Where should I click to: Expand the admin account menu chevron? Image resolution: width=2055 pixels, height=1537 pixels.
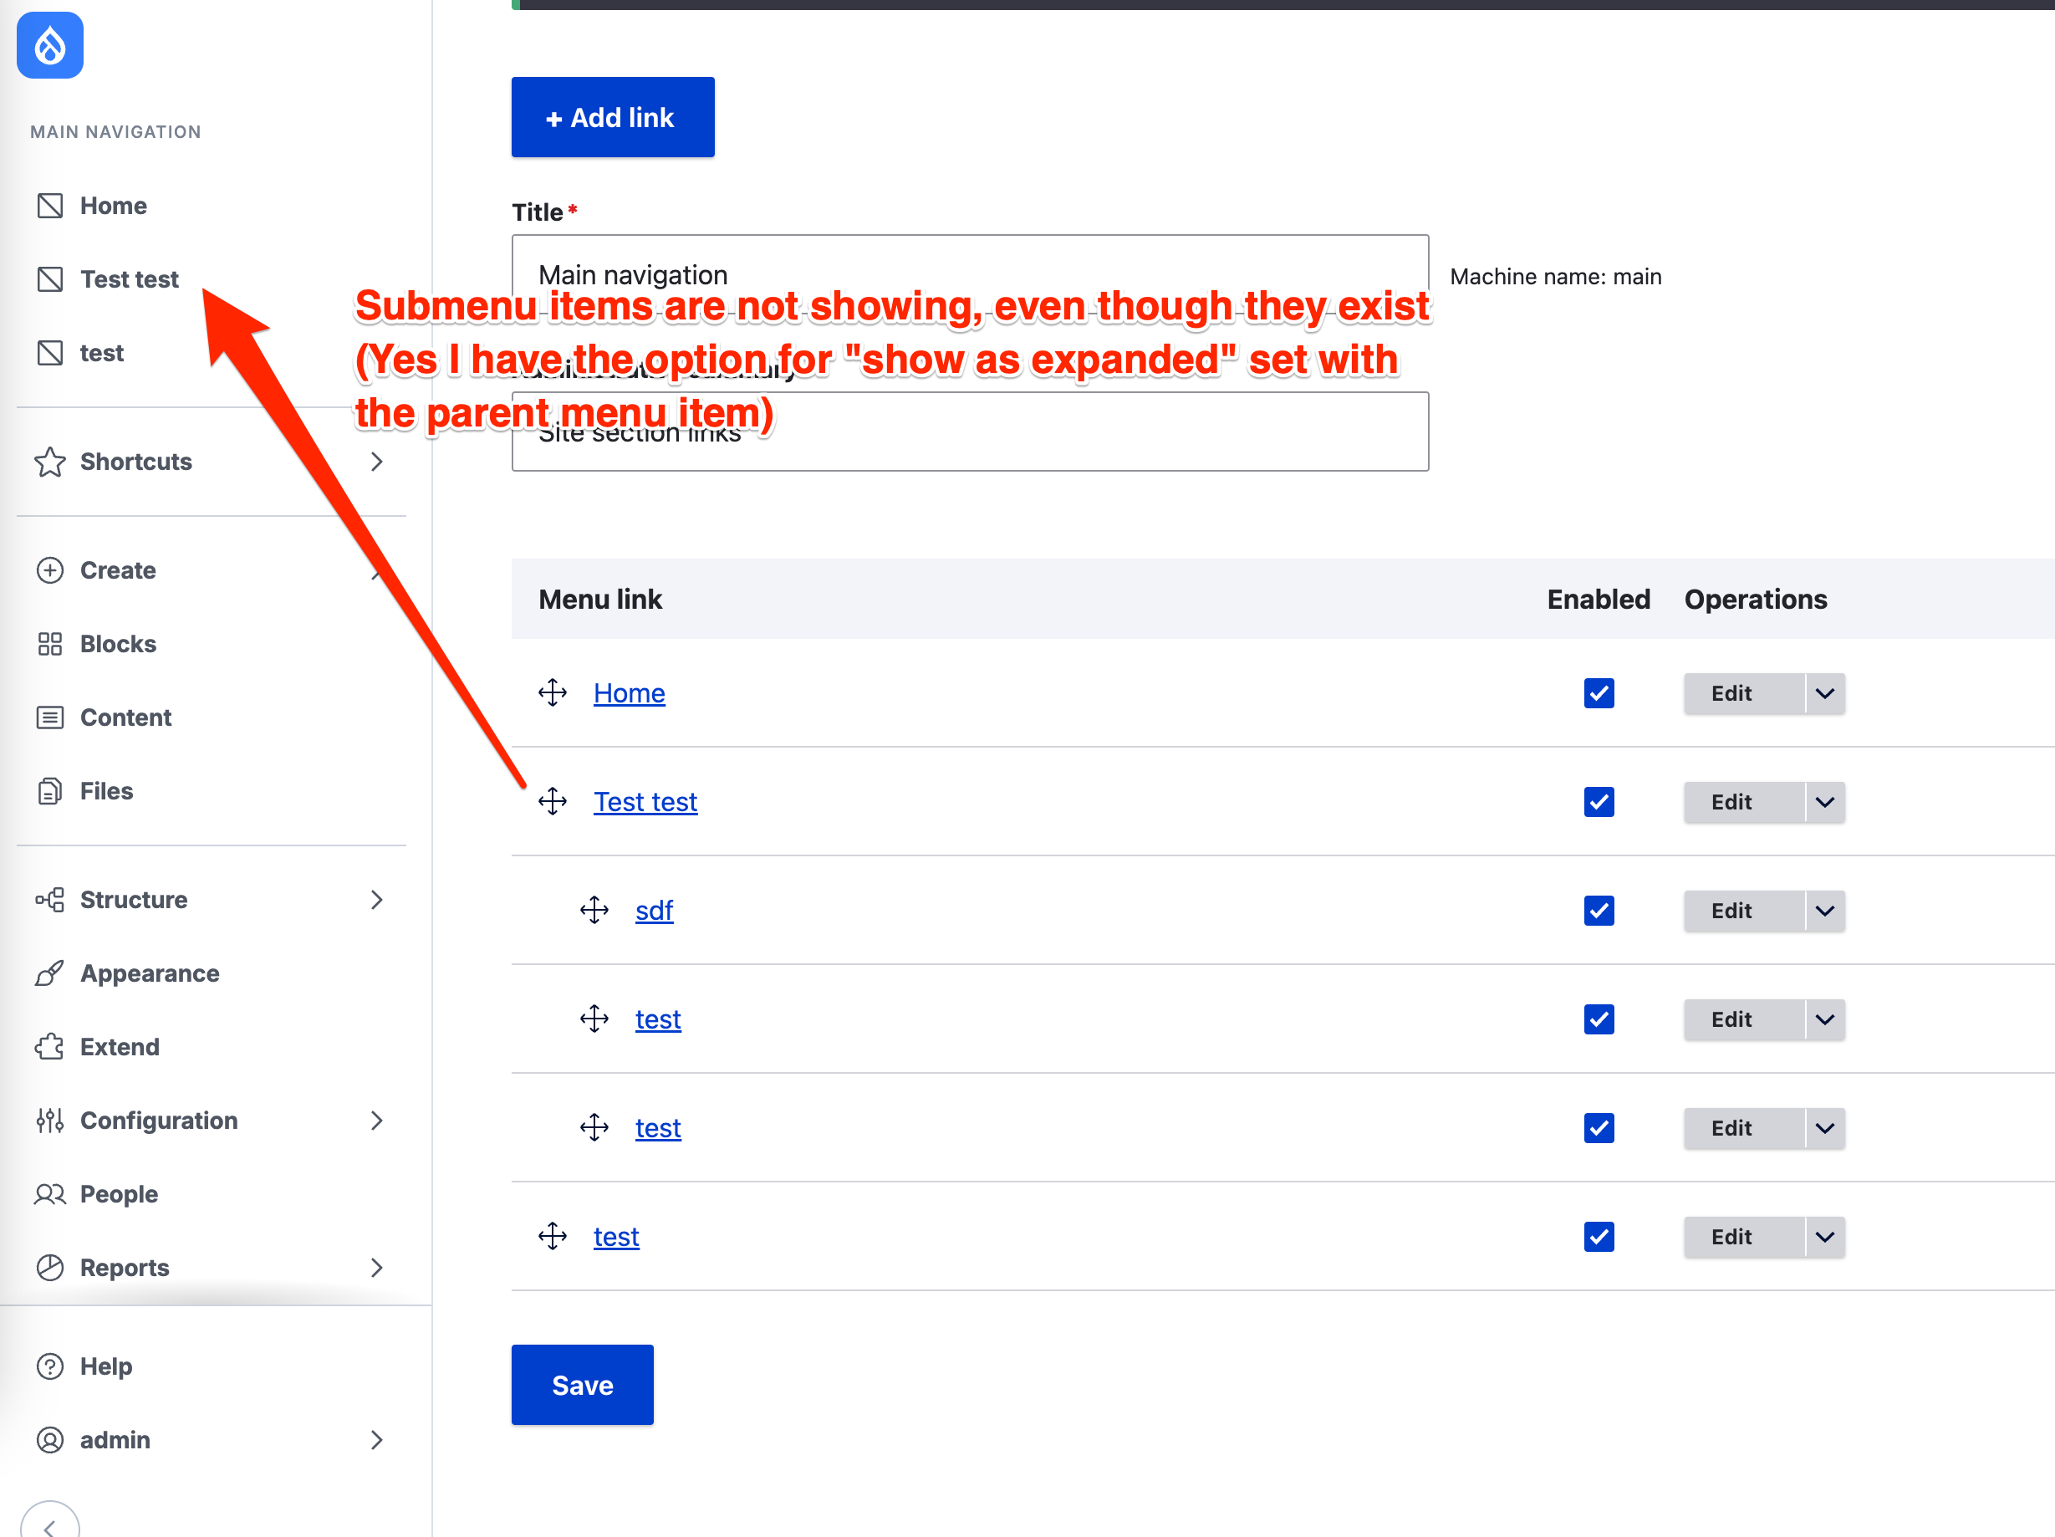click(377, 1439)
